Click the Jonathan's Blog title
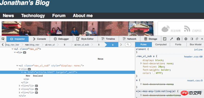The height and width of the screenshot is (98, 204). pyautogui.click(x=25, y=3)
